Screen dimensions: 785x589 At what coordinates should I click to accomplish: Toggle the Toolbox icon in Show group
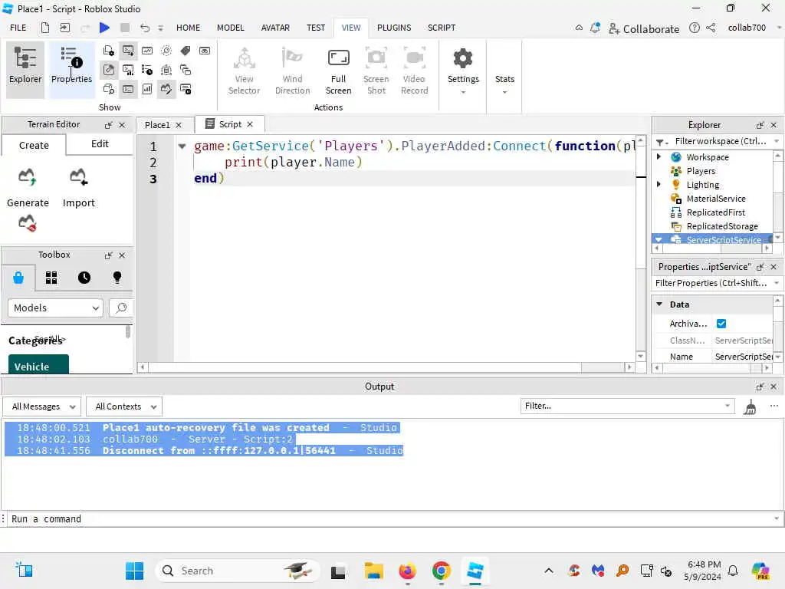click(x=109, y=70)
